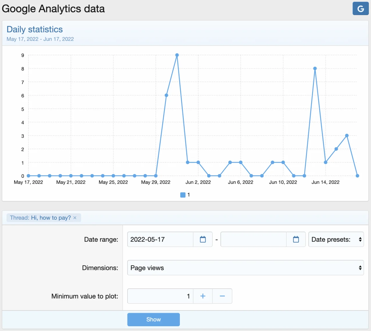Expand the Dimensions Page views dropdown

point(245,268)
